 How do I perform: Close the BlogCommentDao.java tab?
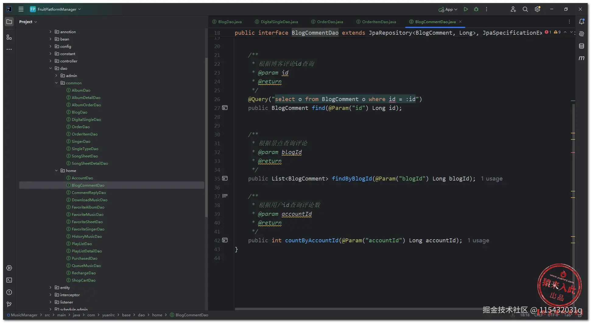click(460, 22)
